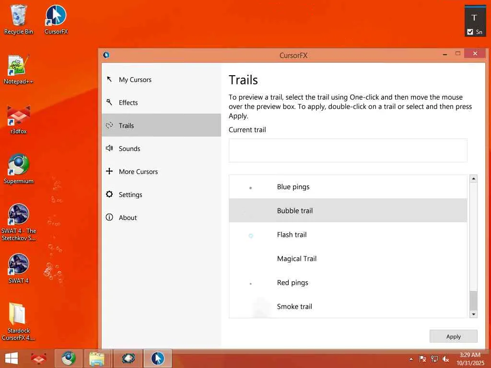Click the Settings gear icon
The height and width of the screenshot is (368, 491).
(x=109, y=194)
